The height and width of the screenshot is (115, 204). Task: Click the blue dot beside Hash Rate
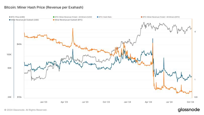tap(98, 17)
